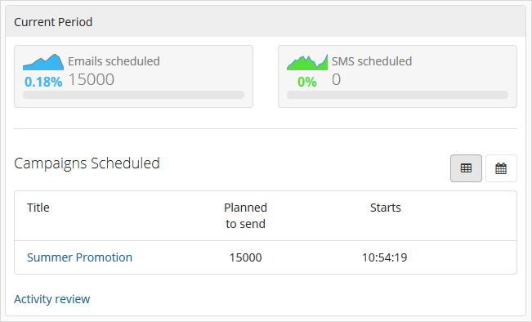Image resolution: width=532 pixels, height=322 pixels.
Task: Click the 10:54:19 start time cell
Action: (x=384, y=257)
